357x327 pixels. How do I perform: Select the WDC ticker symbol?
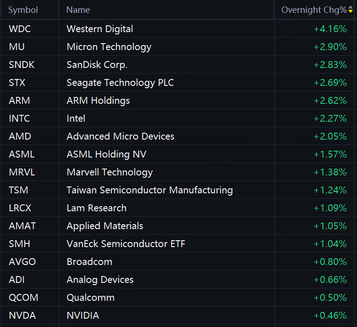coord(19,29)
